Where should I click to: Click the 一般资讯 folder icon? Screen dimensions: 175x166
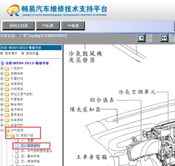coord(7,69)
